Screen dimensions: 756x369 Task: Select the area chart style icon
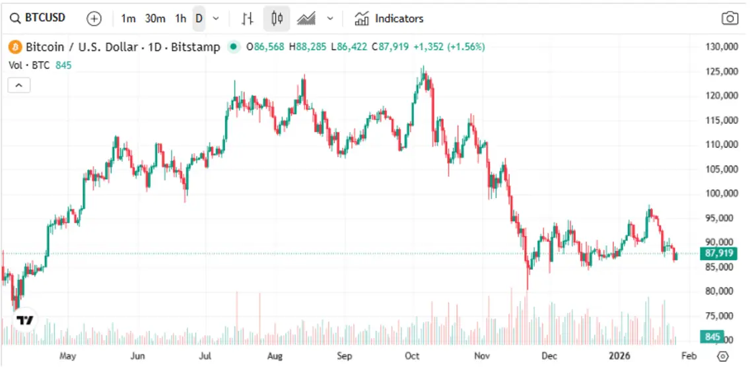click(x=306, y=18)
